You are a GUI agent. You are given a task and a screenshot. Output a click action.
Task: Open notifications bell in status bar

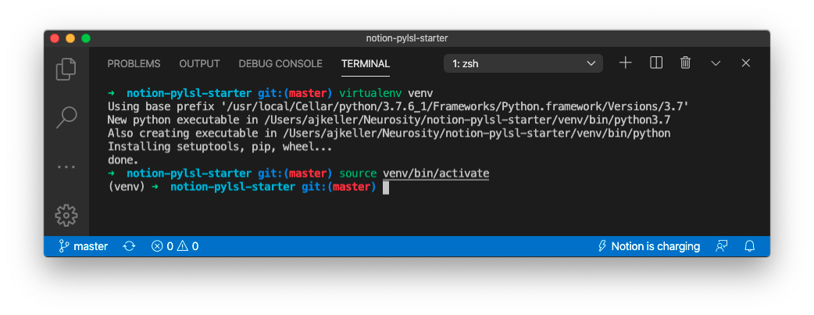tap(750, 246)
